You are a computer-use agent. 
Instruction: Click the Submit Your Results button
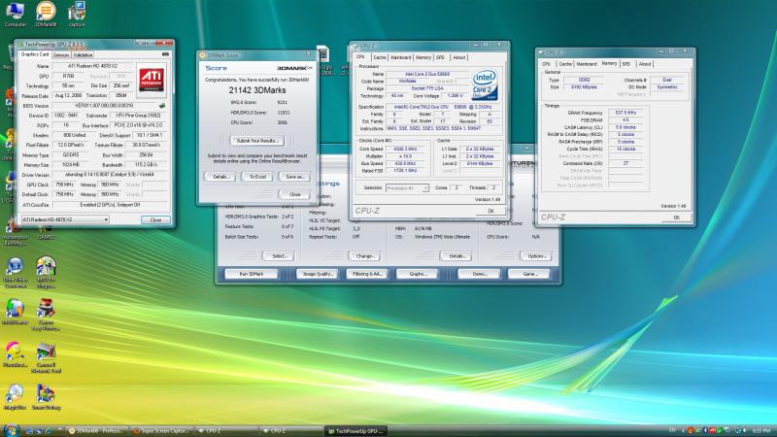[257, 141]
